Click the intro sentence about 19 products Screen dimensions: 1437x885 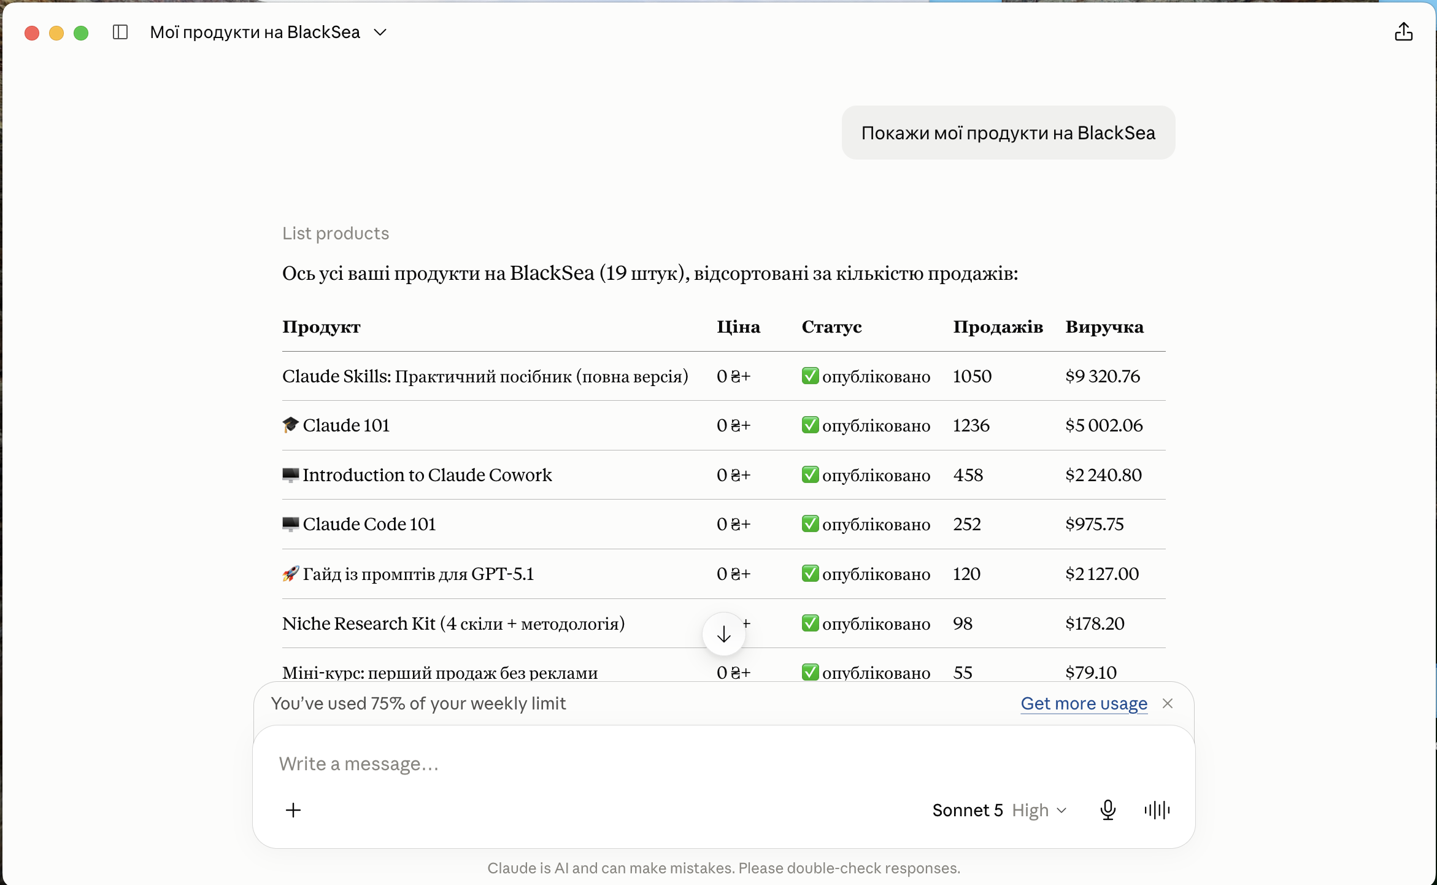(x=650, y=273)
